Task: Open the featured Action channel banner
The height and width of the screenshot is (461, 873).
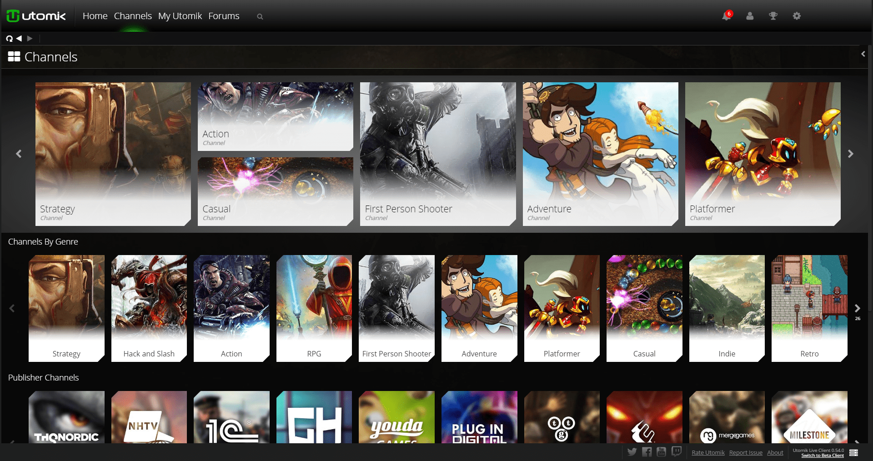Action: tap(276, 116)
